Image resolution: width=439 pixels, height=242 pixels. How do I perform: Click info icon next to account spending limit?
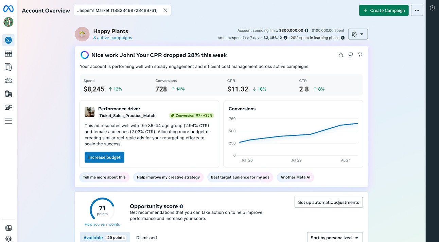click(306, 31)
